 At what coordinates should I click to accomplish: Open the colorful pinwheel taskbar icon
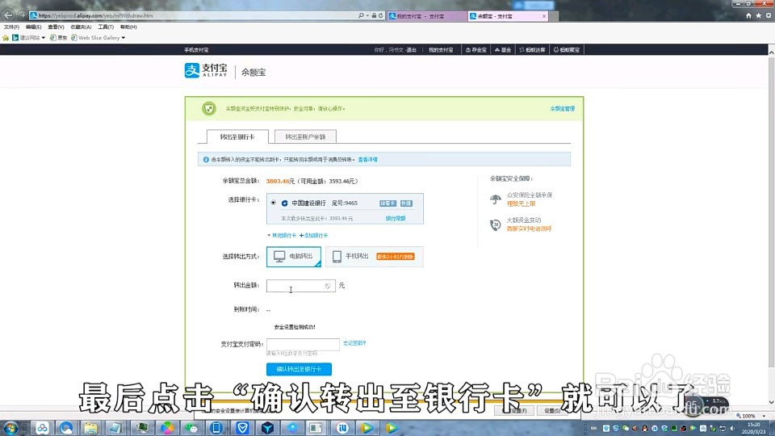click(166, 428)
